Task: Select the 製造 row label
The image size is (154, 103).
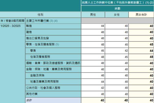Action: (53, 26)
